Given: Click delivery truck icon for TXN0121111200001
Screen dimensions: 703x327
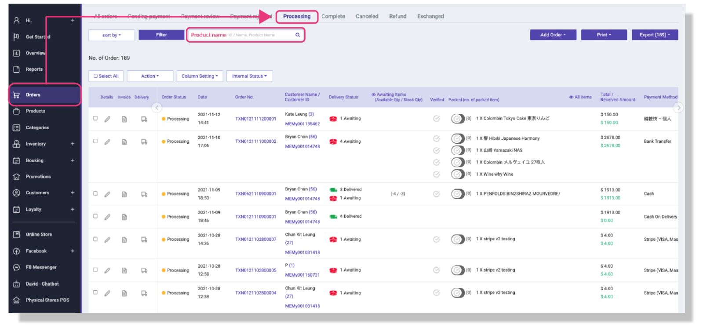Looking at the screenshot, I should pyautogui.click(x=144, y=119).
